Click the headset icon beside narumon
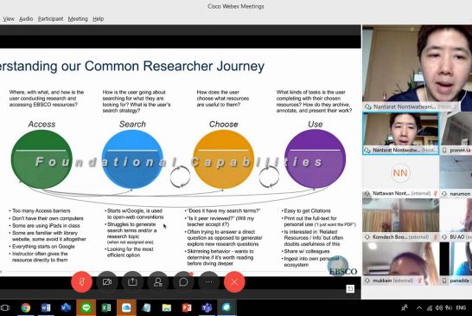This screenshot has height=316, width=472. coord(444,194)
